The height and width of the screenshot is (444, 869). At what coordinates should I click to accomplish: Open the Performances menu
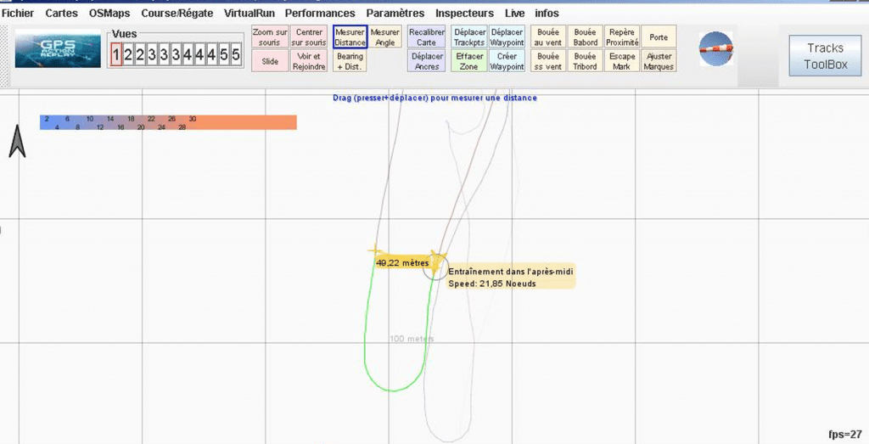[320, 14]
